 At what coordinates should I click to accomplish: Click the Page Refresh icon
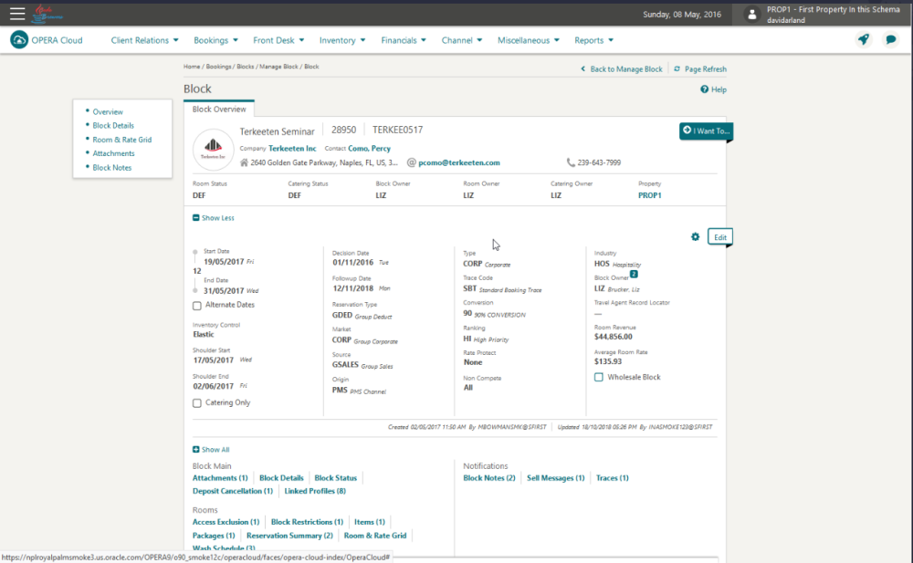coord(677,68)
